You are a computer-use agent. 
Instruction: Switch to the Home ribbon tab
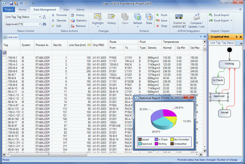pyautogui.click(x=22, y=9)
